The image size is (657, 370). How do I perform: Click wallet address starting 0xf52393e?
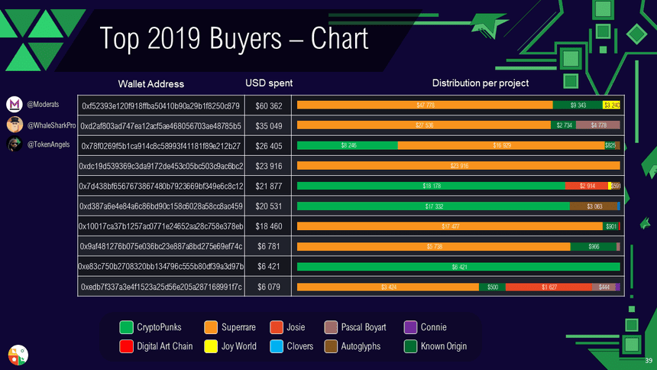(160, 105)
